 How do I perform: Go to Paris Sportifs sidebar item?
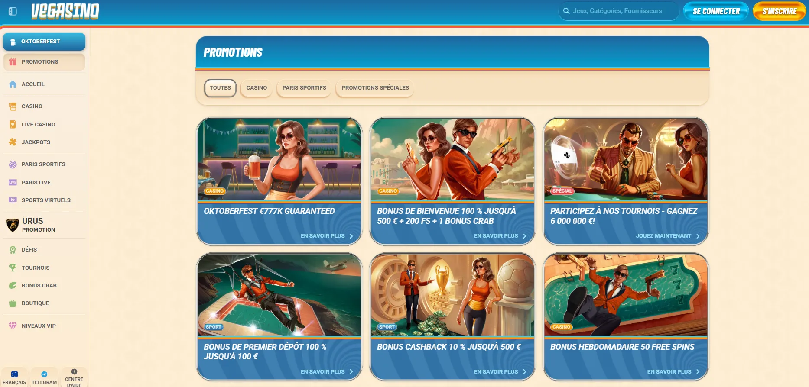tap(43, 164)
